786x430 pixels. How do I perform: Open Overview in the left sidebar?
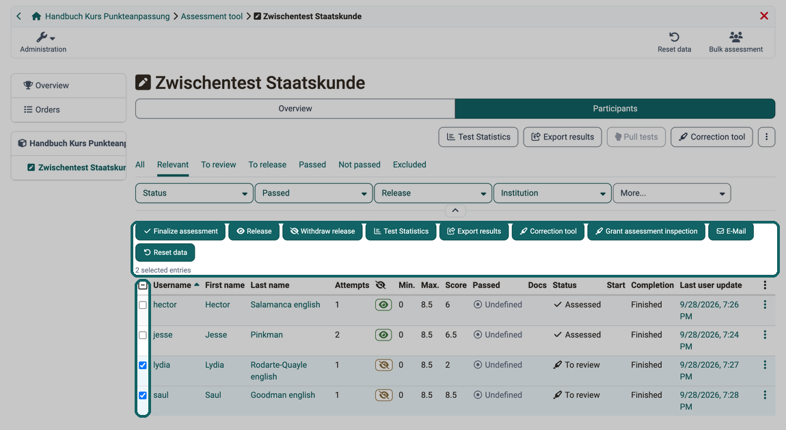68,85
